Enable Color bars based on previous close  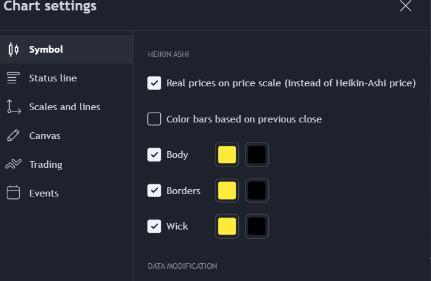154,119
